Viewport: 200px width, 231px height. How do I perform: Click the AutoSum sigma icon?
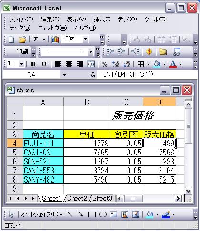click(x=36, y=39)
